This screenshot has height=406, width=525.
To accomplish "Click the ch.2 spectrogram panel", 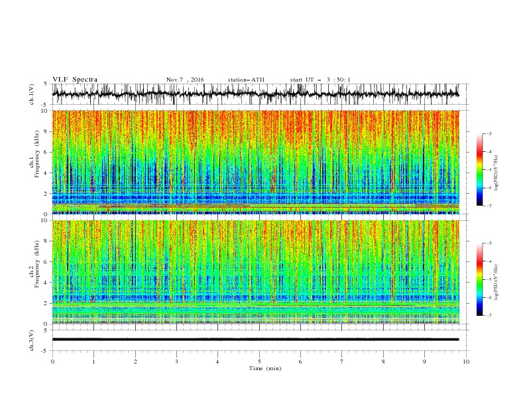I will coord(255,272).
